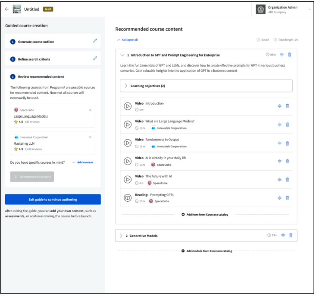
Task: Select step 3 Review recommended content
Action: click(x=41, y=77)
